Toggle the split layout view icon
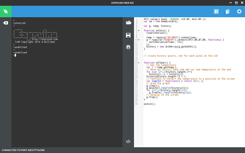245x153 pixels. [x=216, y=11]
